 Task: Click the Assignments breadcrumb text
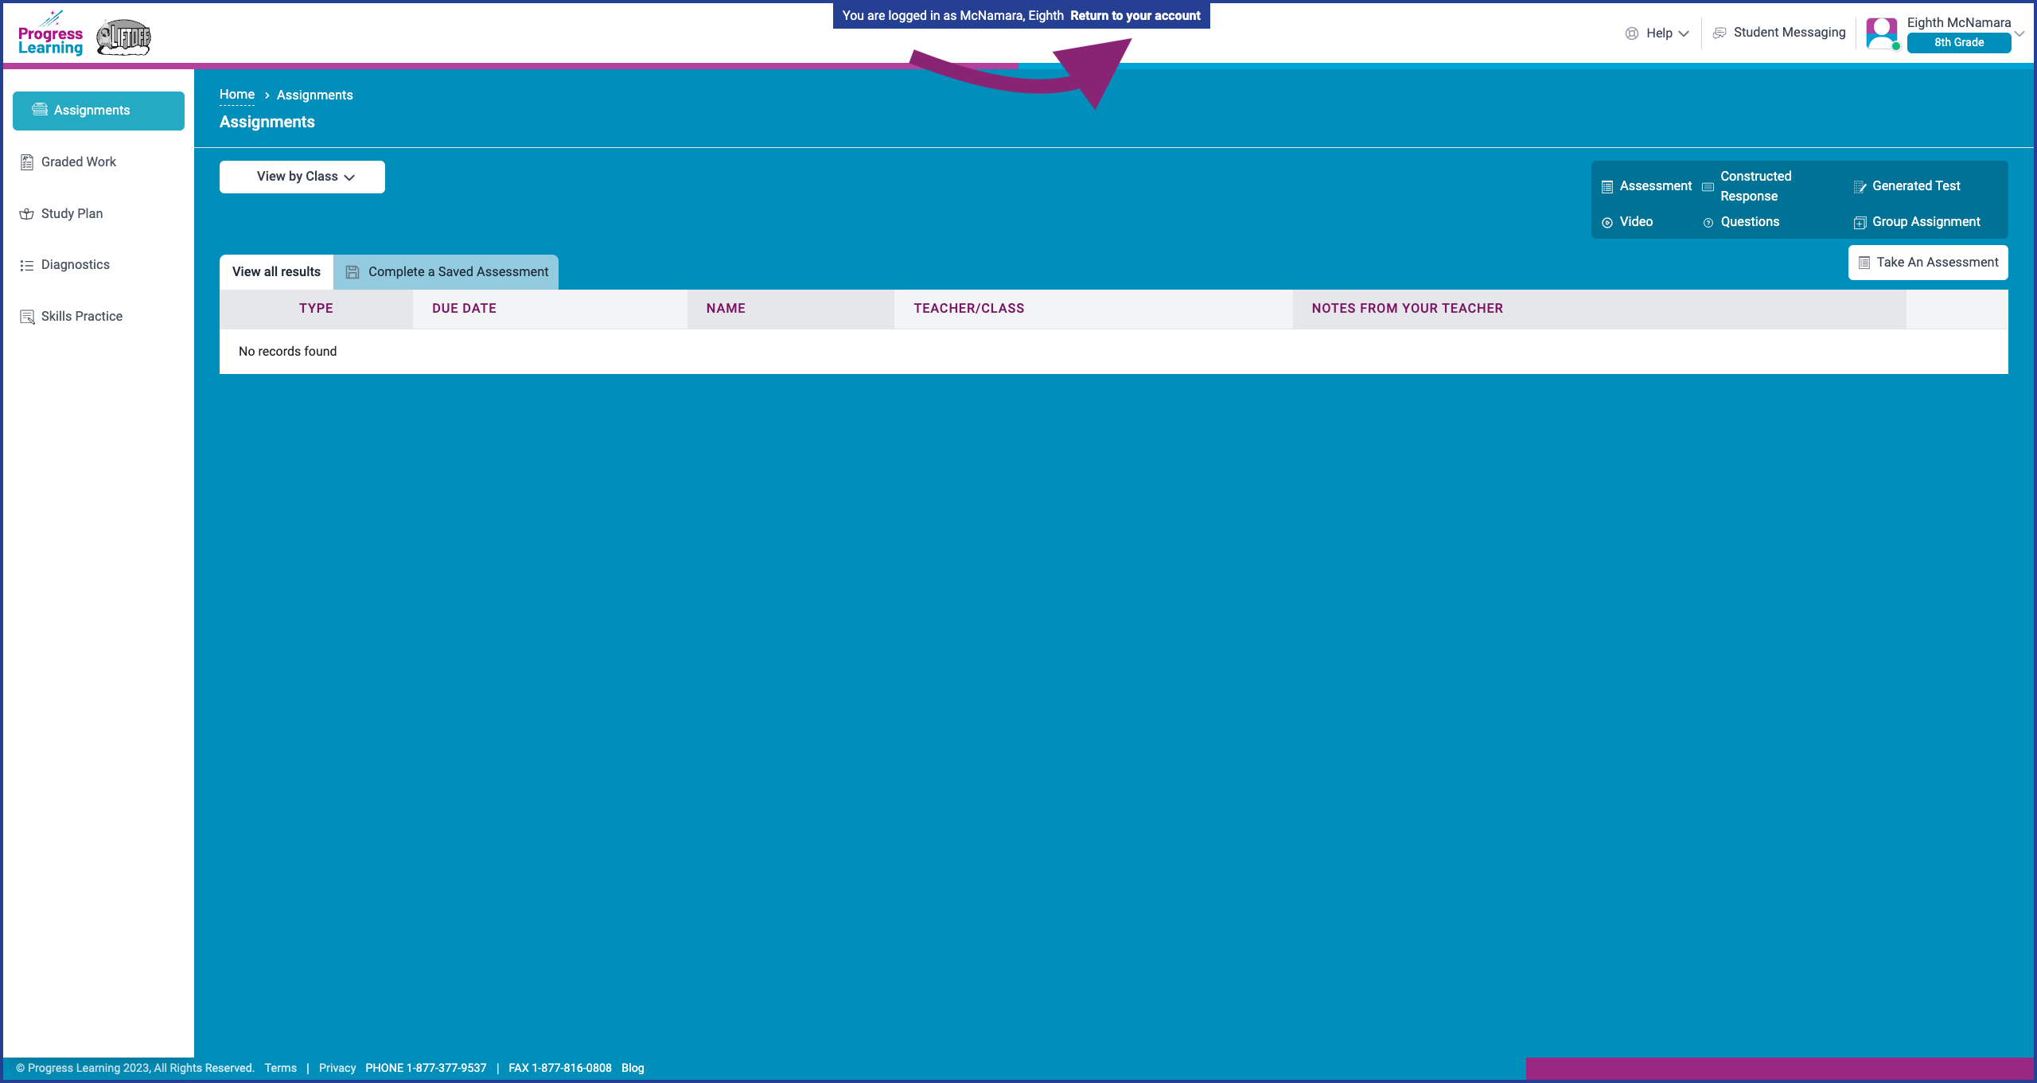(315, 95)
